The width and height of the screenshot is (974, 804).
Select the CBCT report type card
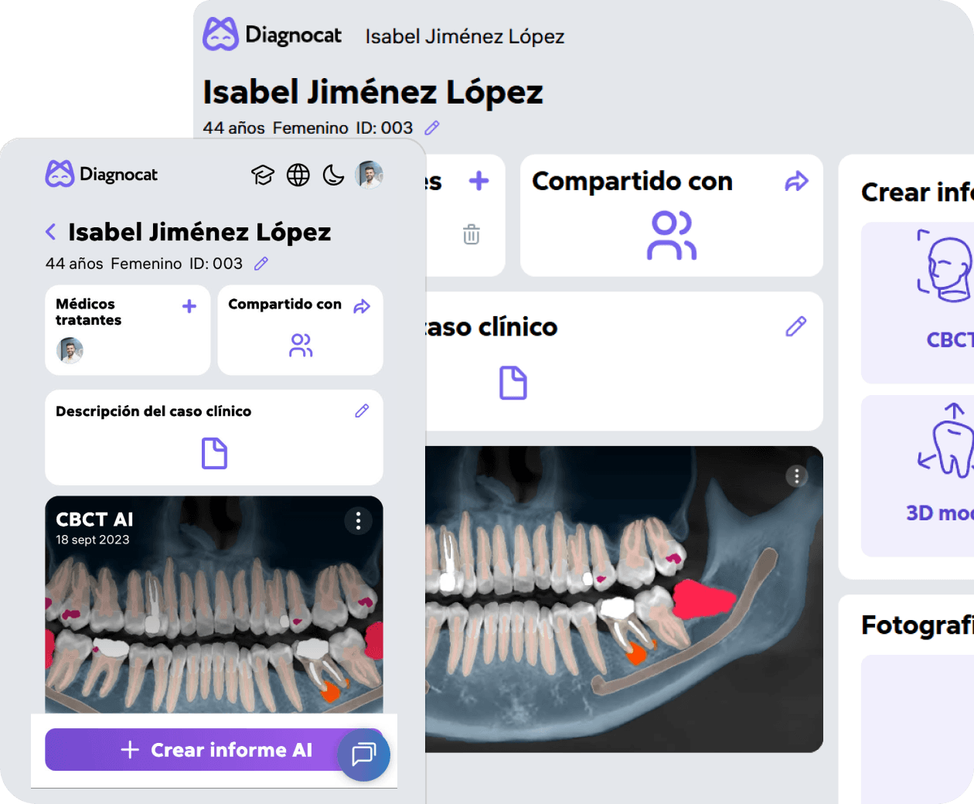(x=920, y=301)
